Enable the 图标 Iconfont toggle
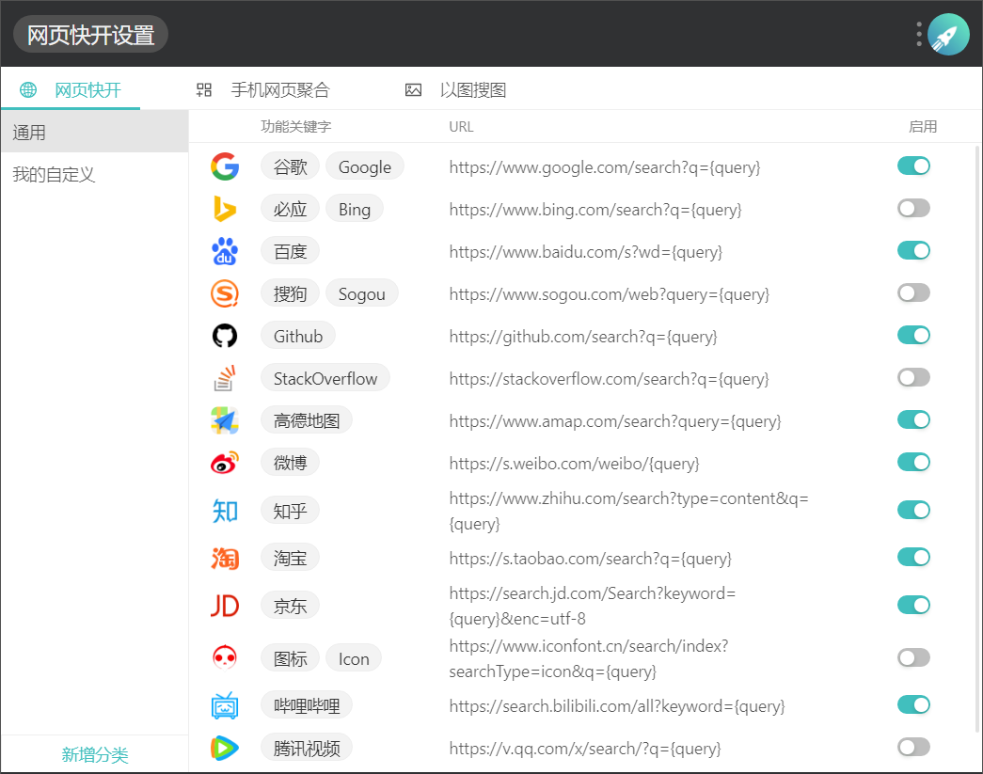 (913, 657)
